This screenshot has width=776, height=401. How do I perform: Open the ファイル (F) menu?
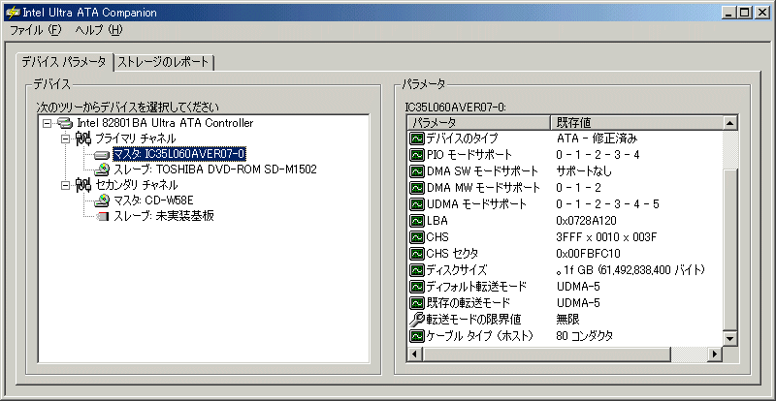tap(35, 30)
